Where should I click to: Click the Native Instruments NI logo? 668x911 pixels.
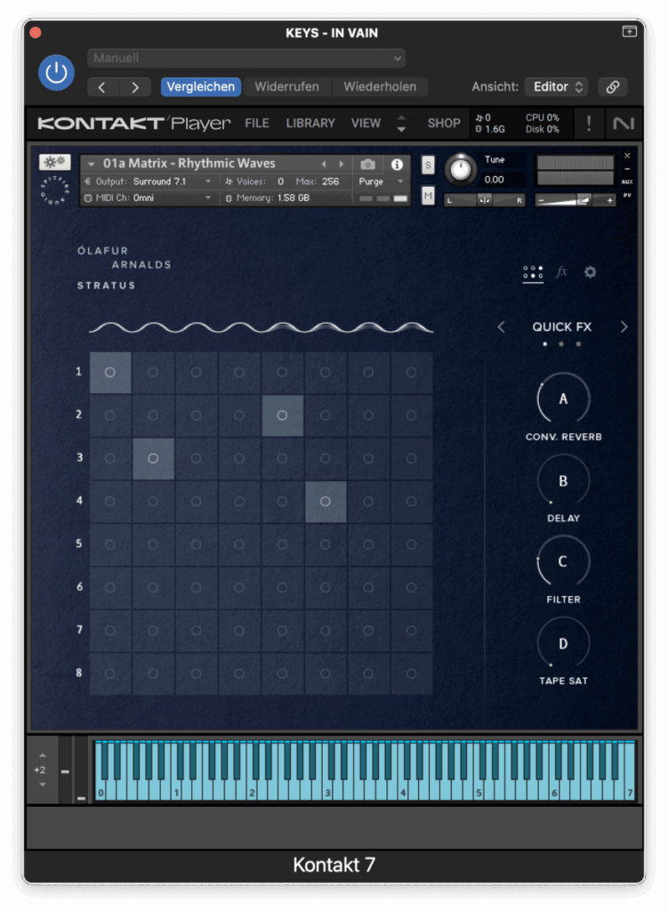[624, 124]
